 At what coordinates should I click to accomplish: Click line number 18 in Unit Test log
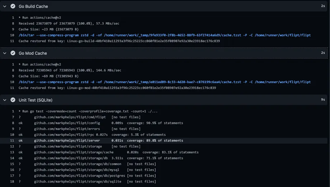click(12, 182)
